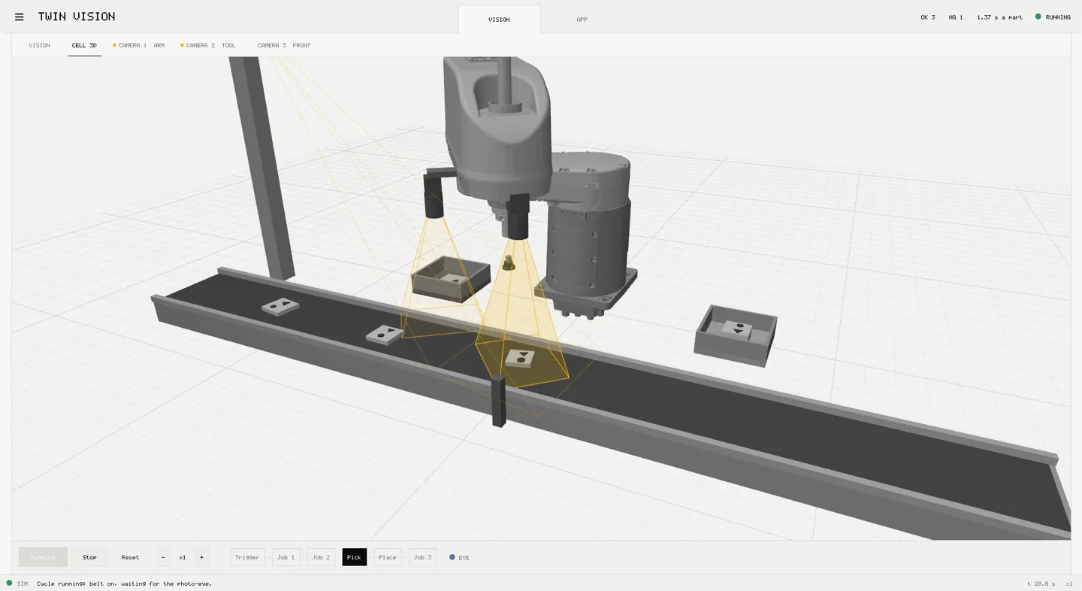Image resolution: width=1082 pixels, height=591 pixels.
Task: Open the APP main tab
Action: tap(582, 20)
